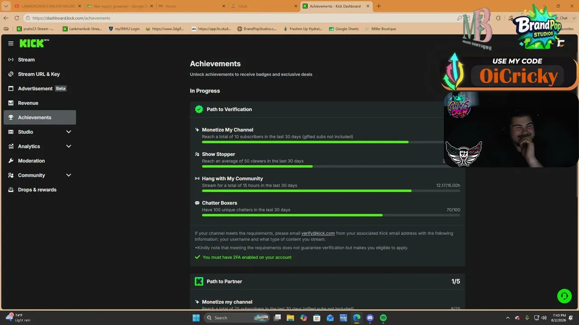The image size is (579, 325).
Task: Open a new browser tab
Action: 379,6
